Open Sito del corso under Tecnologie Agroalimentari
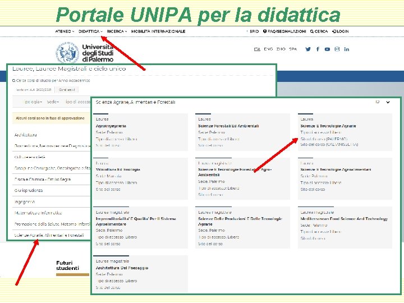404x303 pixels. [313, 190]
